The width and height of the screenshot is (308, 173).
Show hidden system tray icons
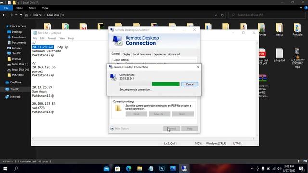pos(252,169)
